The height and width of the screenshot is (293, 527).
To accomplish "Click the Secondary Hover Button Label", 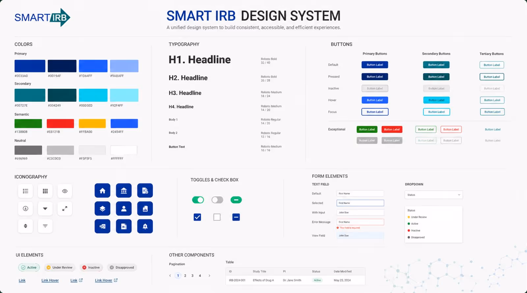I will (x=436, y=100).
